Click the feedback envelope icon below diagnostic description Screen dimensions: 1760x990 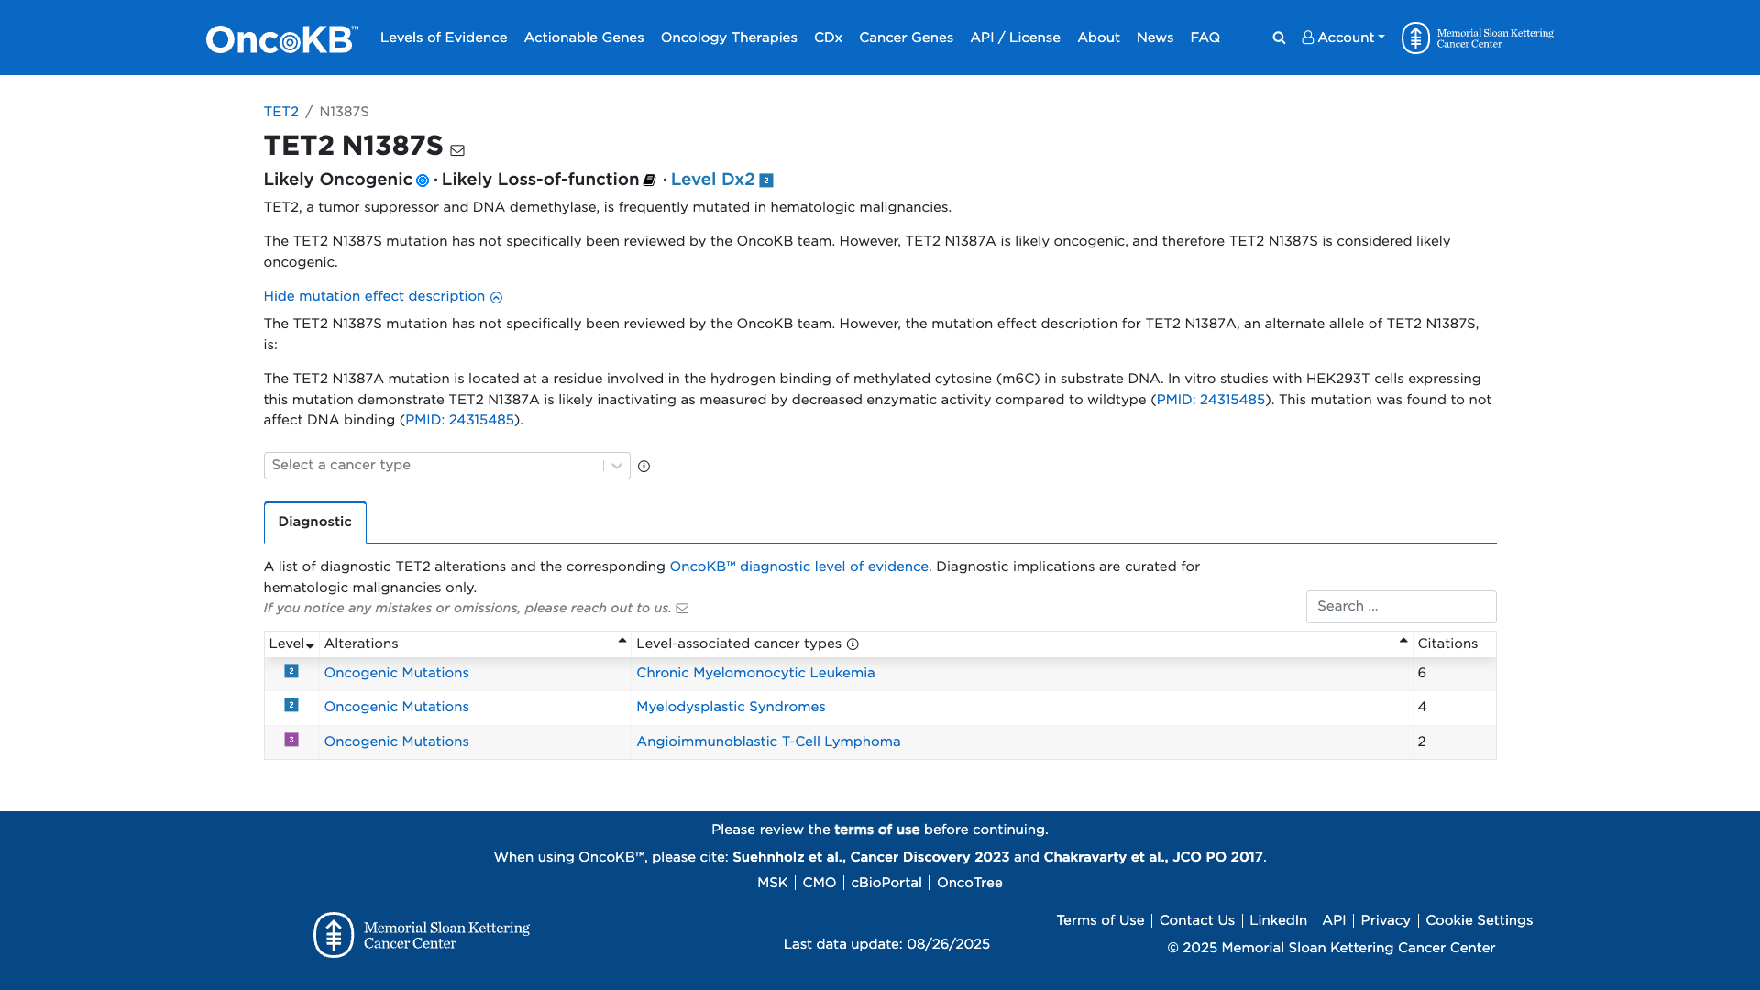point(682,609)
